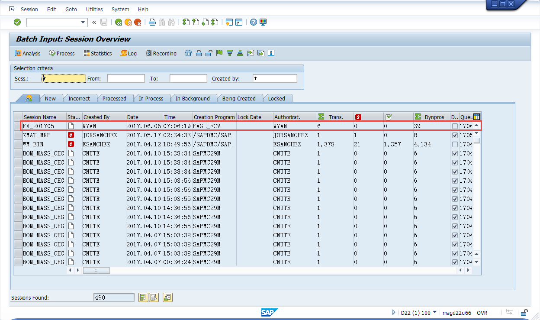Open the Session menu
Screen dimensions: 540x320
tap(29, 9)
